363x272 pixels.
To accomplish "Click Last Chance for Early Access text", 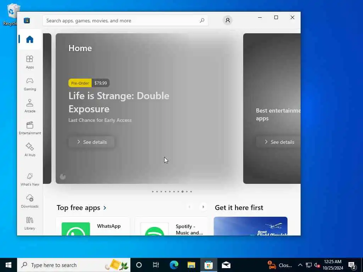I will [x=100, y=120].
